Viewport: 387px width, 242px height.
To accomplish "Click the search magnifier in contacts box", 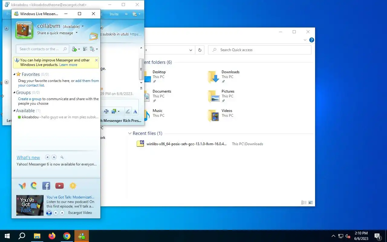I will pos(65,49).
